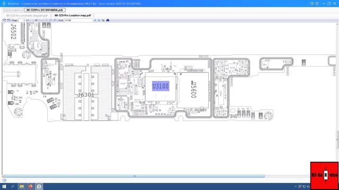The height and width of the screenshot is (190, 339).
Task: Click the feedback icon in the title bar
Action: click(x=312, y=4)
